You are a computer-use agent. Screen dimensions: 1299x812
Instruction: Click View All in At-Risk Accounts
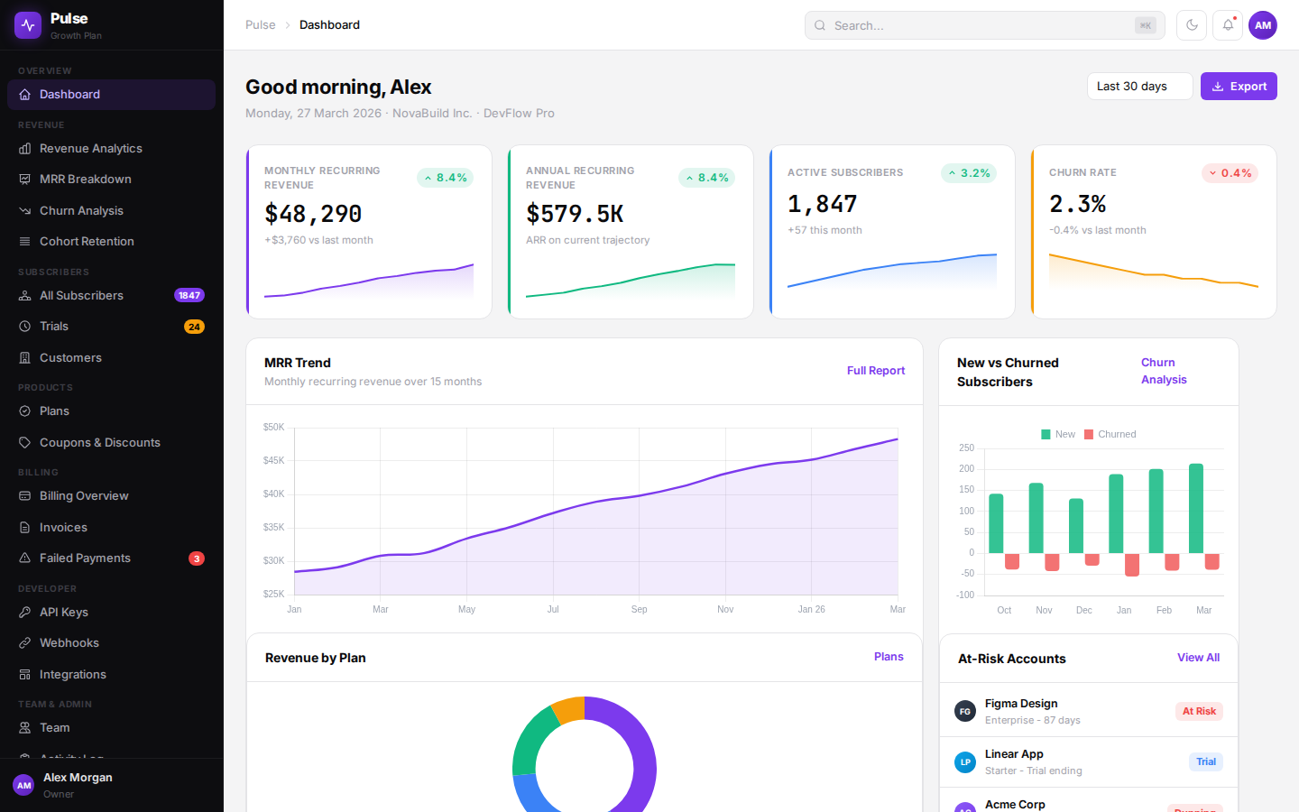click(1198, 658)
